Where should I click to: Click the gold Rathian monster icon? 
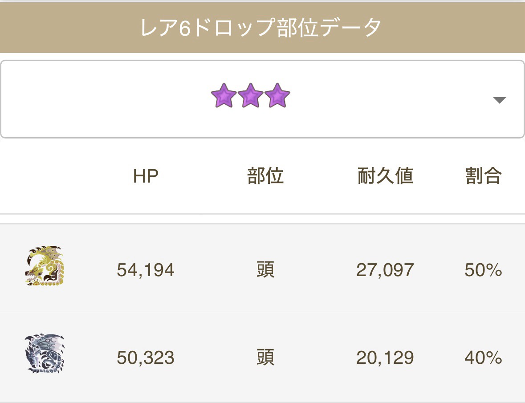[x=44, y=266]
